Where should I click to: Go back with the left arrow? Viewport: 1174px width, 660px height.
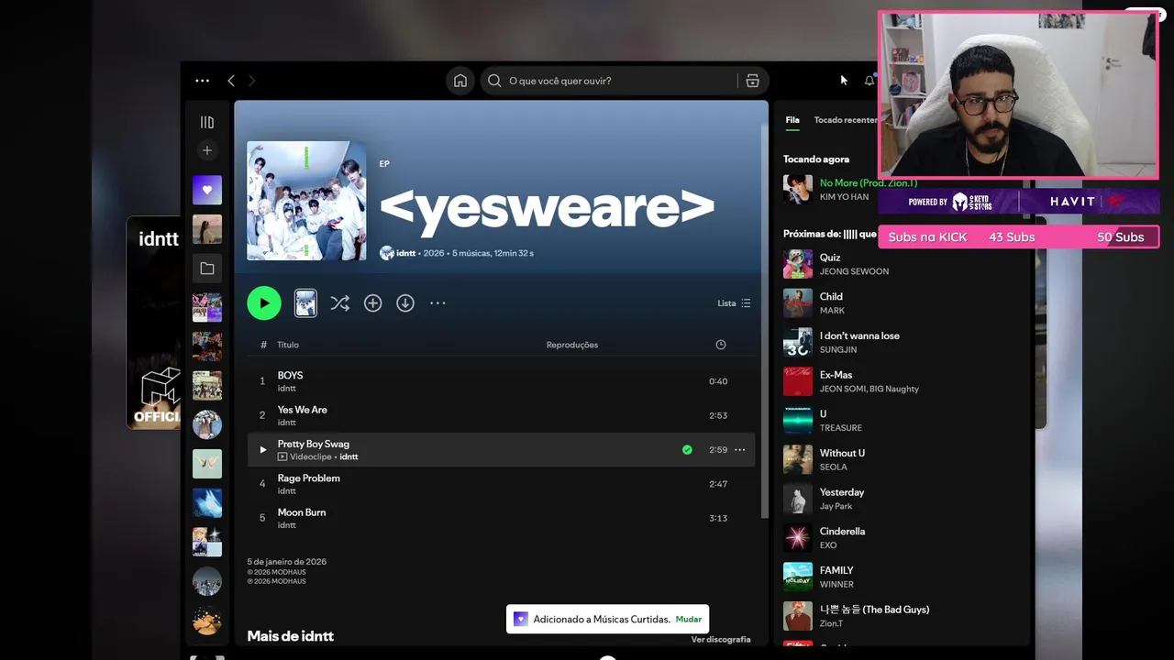tap(231, 81)
